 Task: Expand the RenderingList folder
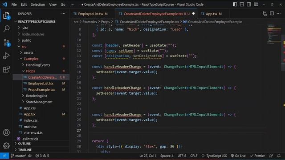tap(37, 96)
